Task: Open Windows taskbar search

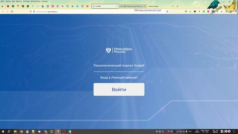Action: coord(9,131)
